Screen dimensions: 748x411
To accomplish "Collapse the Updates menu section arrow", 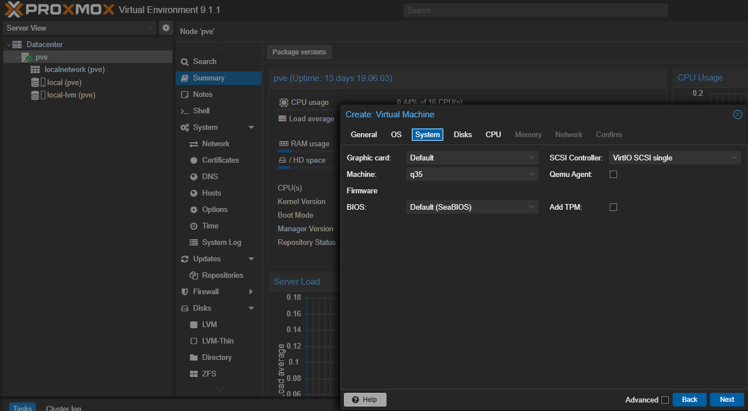I will [x=251, y=259].
